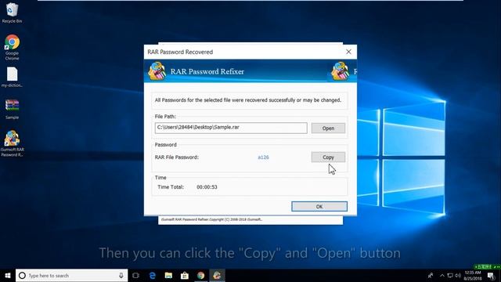The width and height of the screenshot is (501, 282).
Task: Click the taskbar search box
Action: (71, 275)
